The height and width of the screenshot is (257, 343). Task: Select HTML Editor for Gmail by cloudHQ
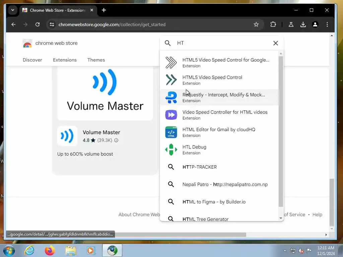(x=219, y=132)
